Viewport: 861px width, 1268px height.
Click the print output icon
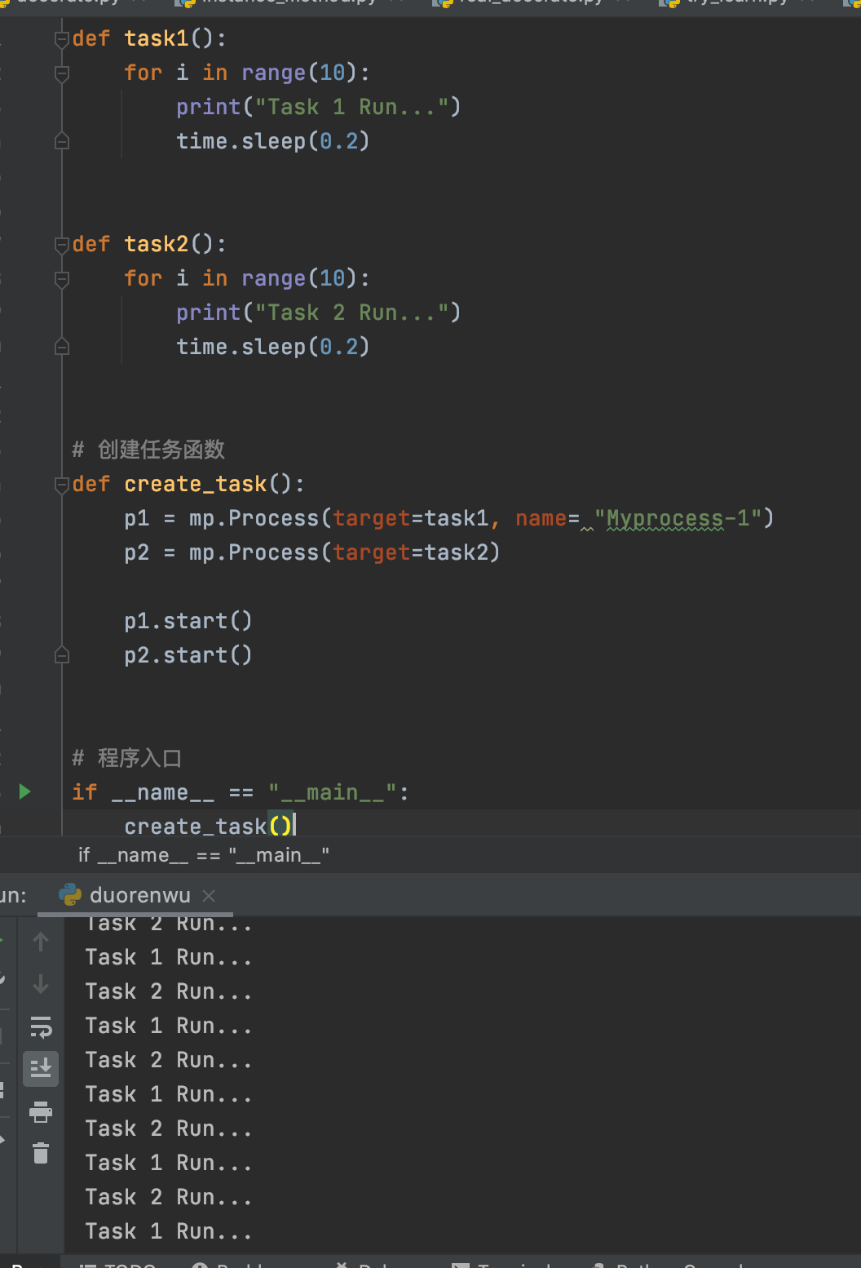(41, 1111)
